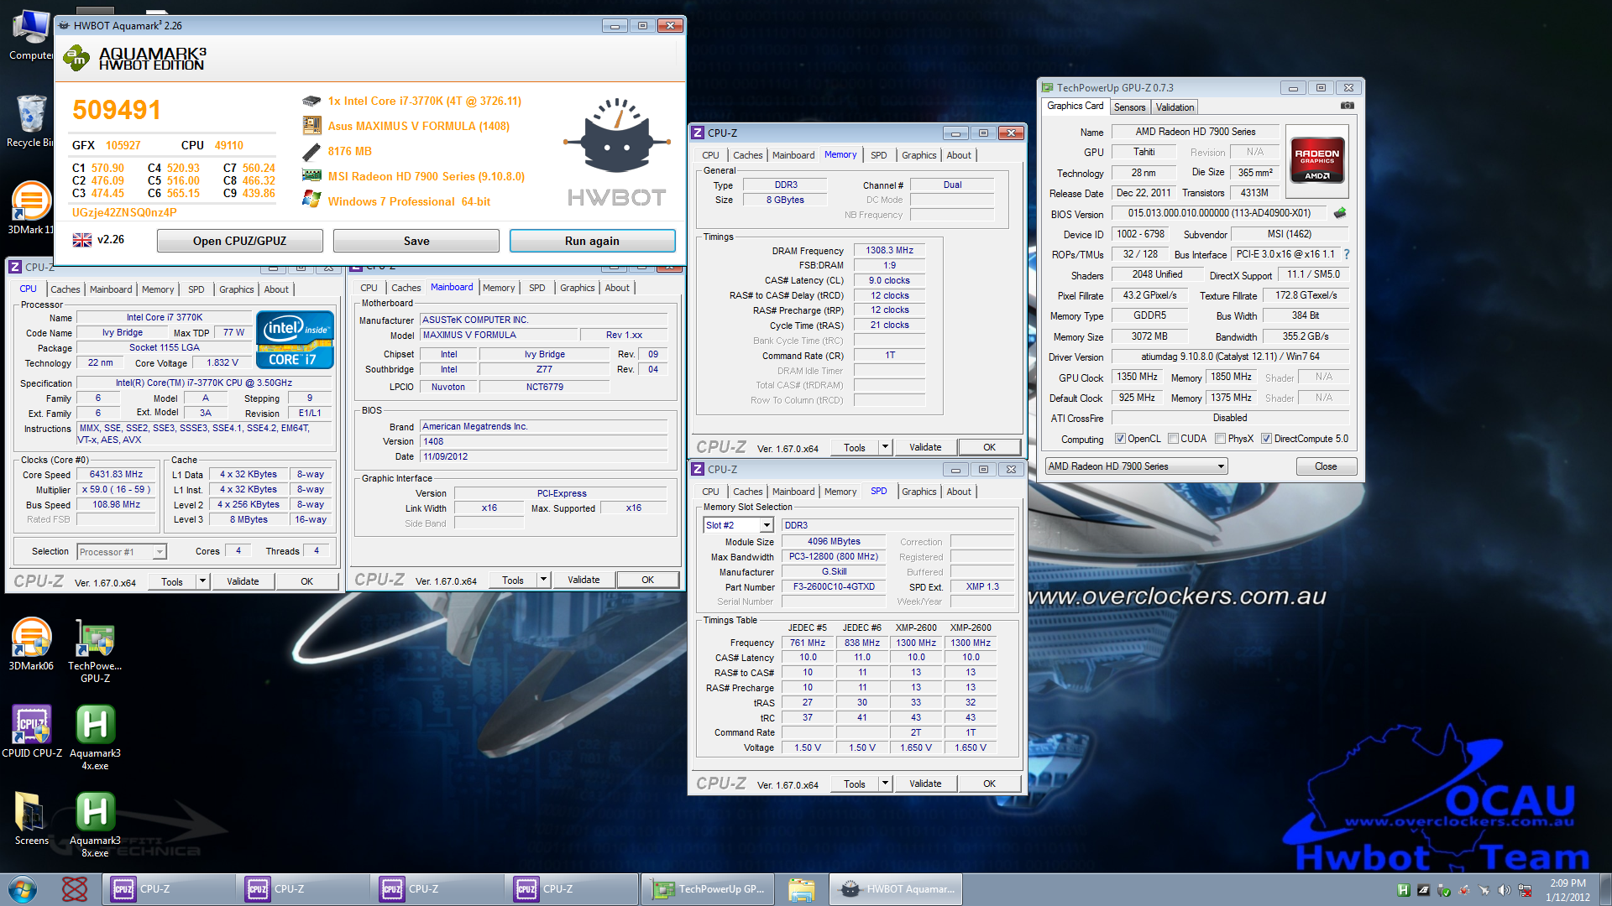Click the Run again button

(x=592, y=241)
